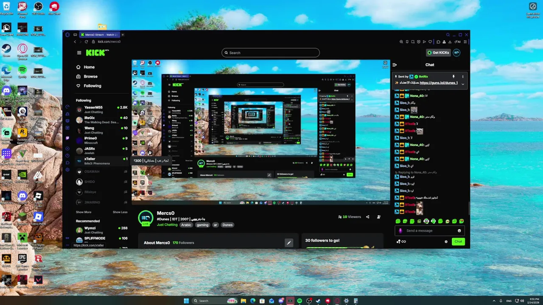This screenshot has width=543, height=305.
Task: Open Twitch in Opera sidebar
Action: 67,138
